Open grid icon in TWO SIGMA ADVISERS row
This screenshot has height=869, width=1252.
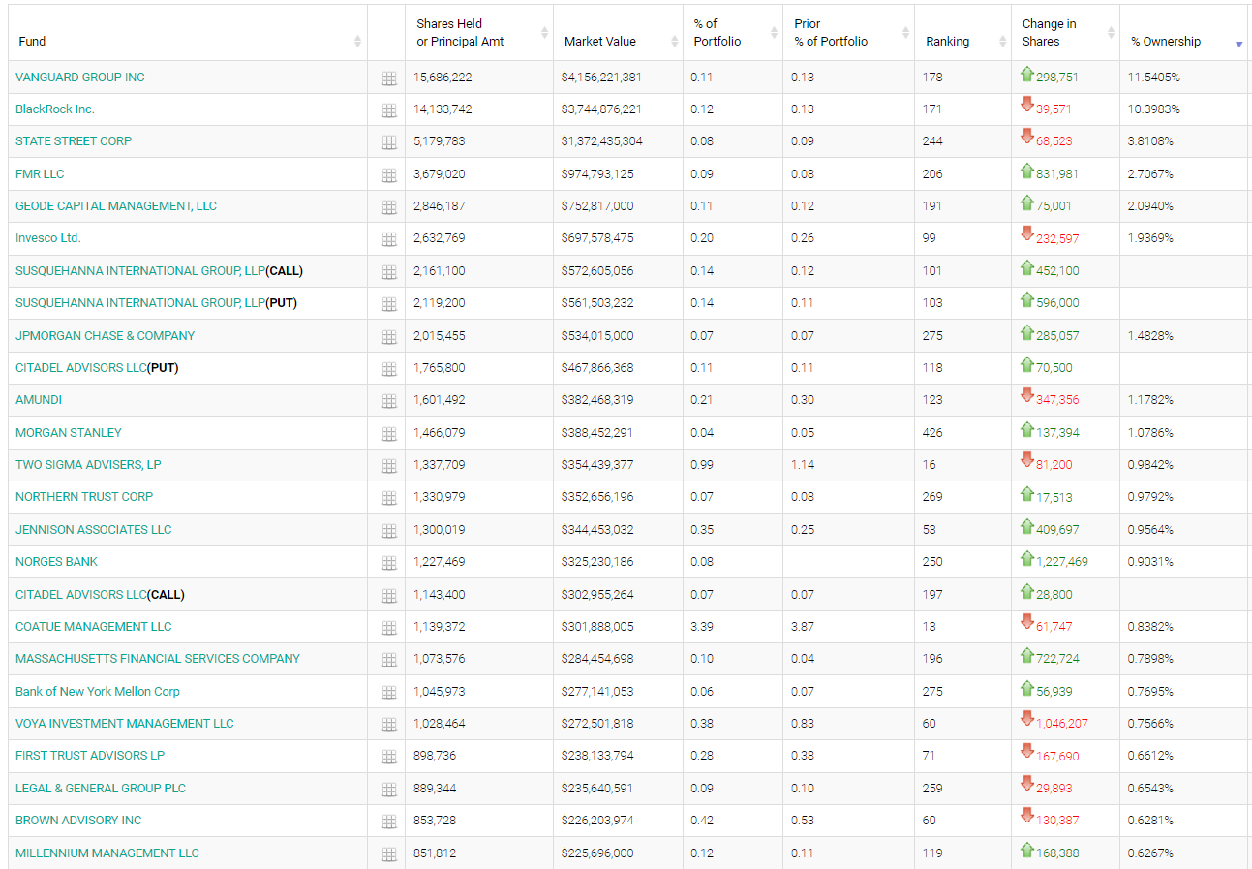[x=389, y=466]
